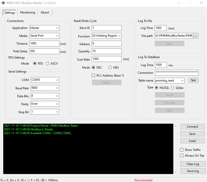Select RTU mode radio button
207x182 pixels.
[x=35, y=64]
